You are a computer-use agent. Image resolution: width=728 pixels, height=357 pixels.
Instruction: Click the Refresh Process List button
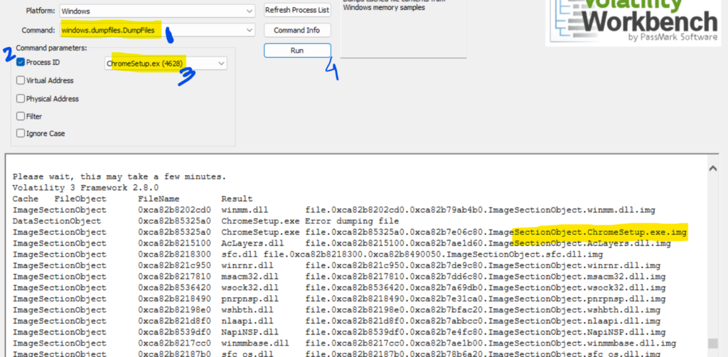[297, 11]
